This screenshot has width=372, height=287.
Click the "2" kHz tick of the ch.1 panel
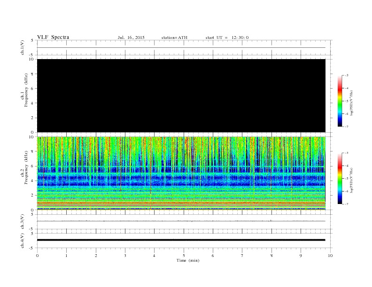[x=32, y=118]
